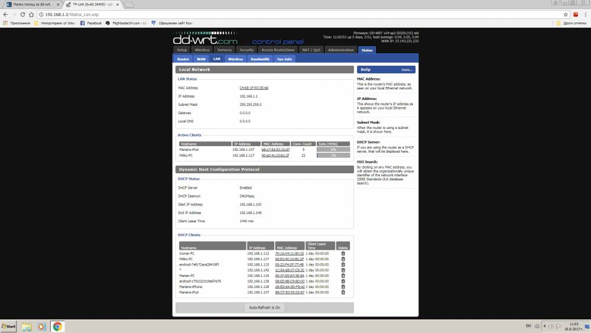This screenshot has width=591, height=333.
Task: Open the NAT / QoS tab
Action: click(x=311, y=50)
